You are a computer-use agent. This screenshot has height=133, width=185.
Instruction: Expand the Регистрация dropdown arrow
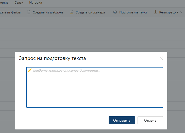coord(181,12)
